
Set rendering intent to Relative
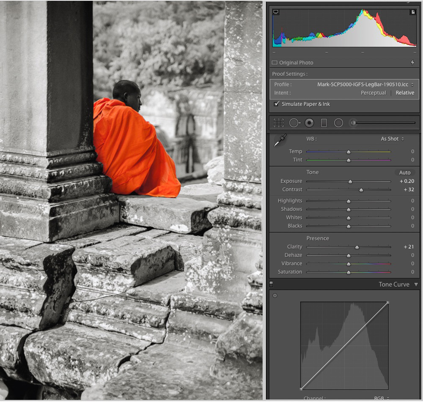coord(405,93)
